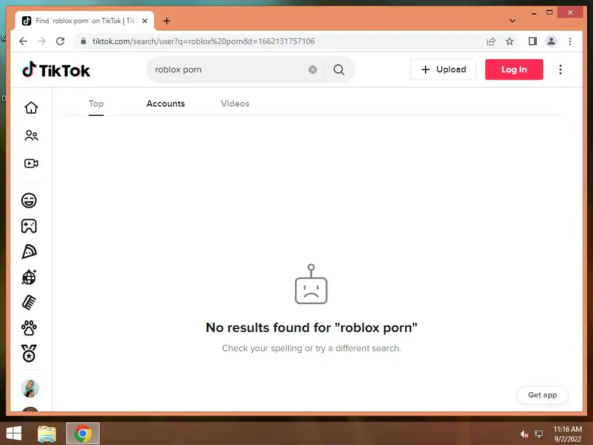Click the Upload button
Image resolution: width=593 pixels, height=445 pixels.
click(443, 70)
